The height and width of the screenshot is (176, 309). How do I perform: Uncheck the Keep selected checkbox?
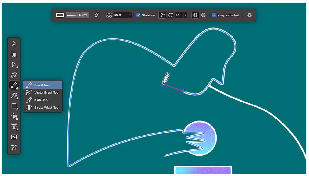click(x=214, y=15)
